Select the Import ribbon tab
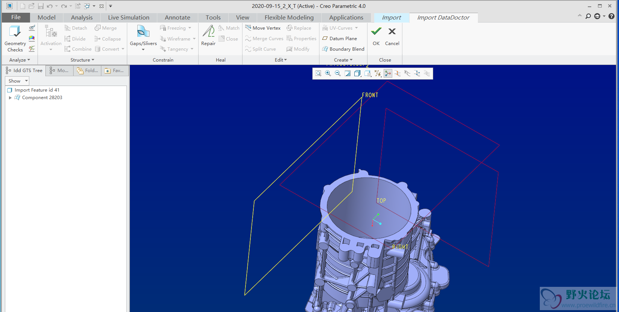The width and height of the screenshot is (619, 312). click(392, 18)
